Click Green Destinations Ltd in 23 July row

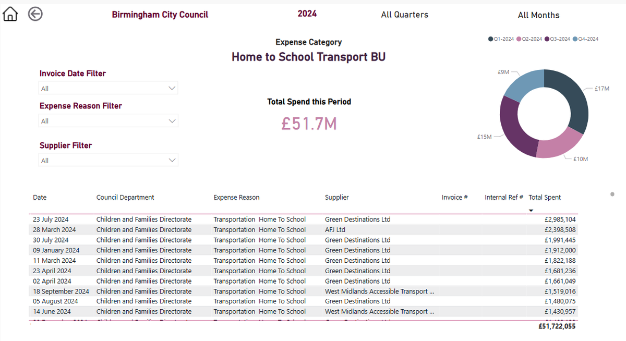click(x=357, y=220)
